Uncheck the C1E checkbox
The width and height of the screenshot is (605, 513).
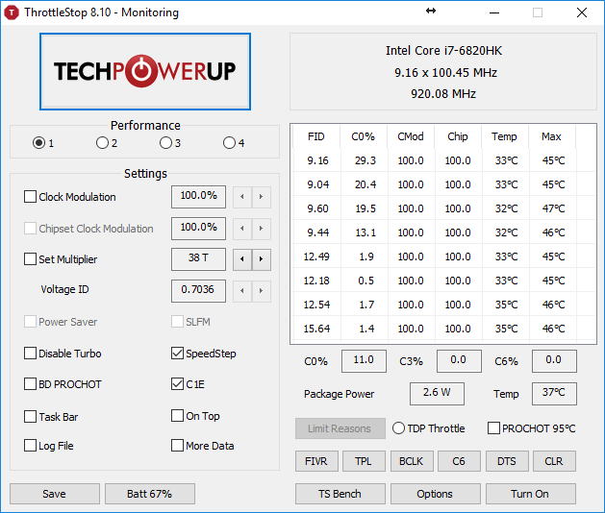[178, 384]
